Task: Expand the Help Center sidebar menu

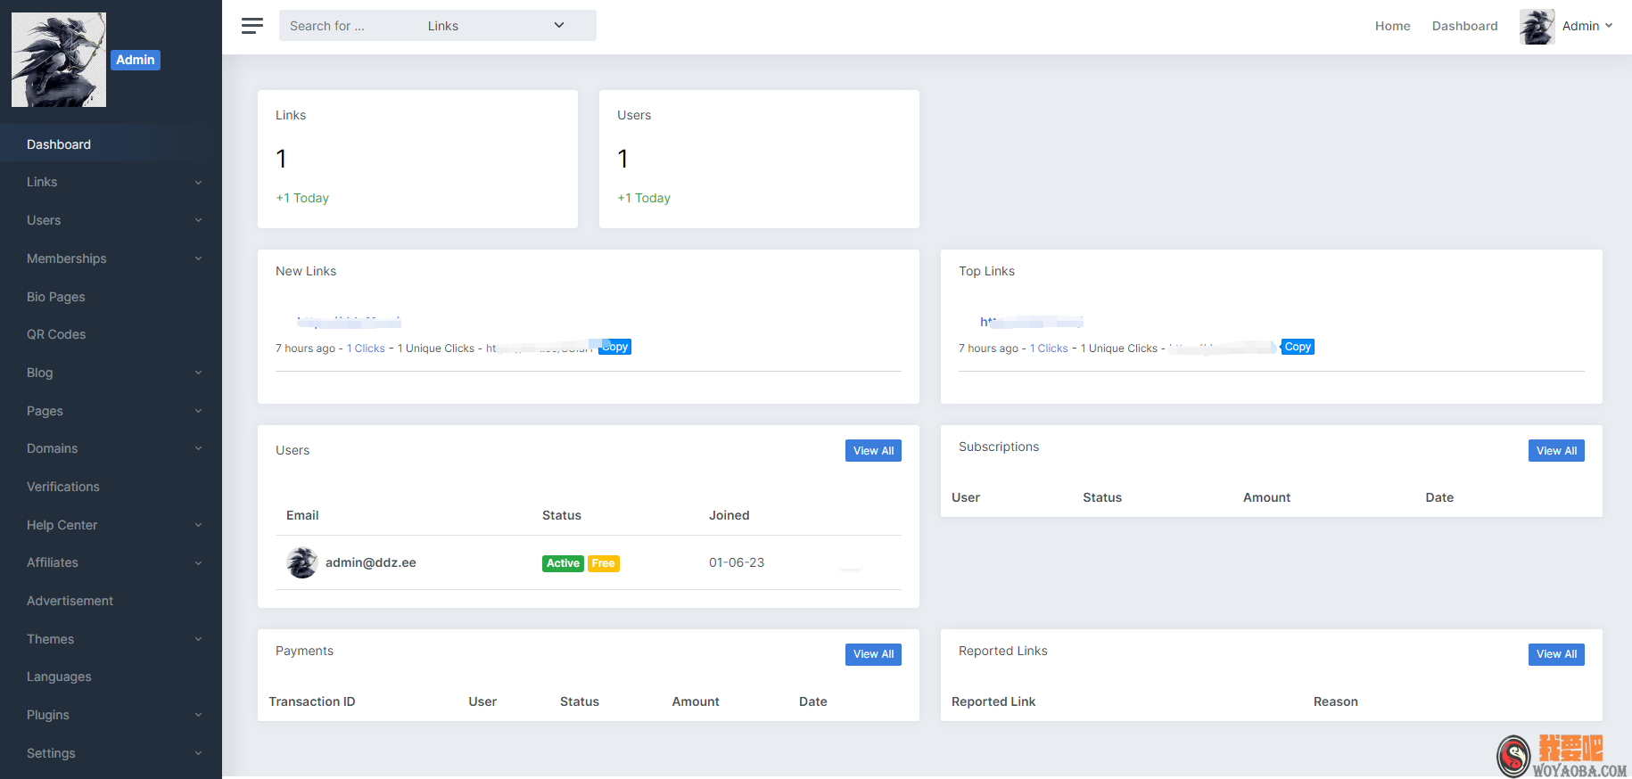Action: 111,525
